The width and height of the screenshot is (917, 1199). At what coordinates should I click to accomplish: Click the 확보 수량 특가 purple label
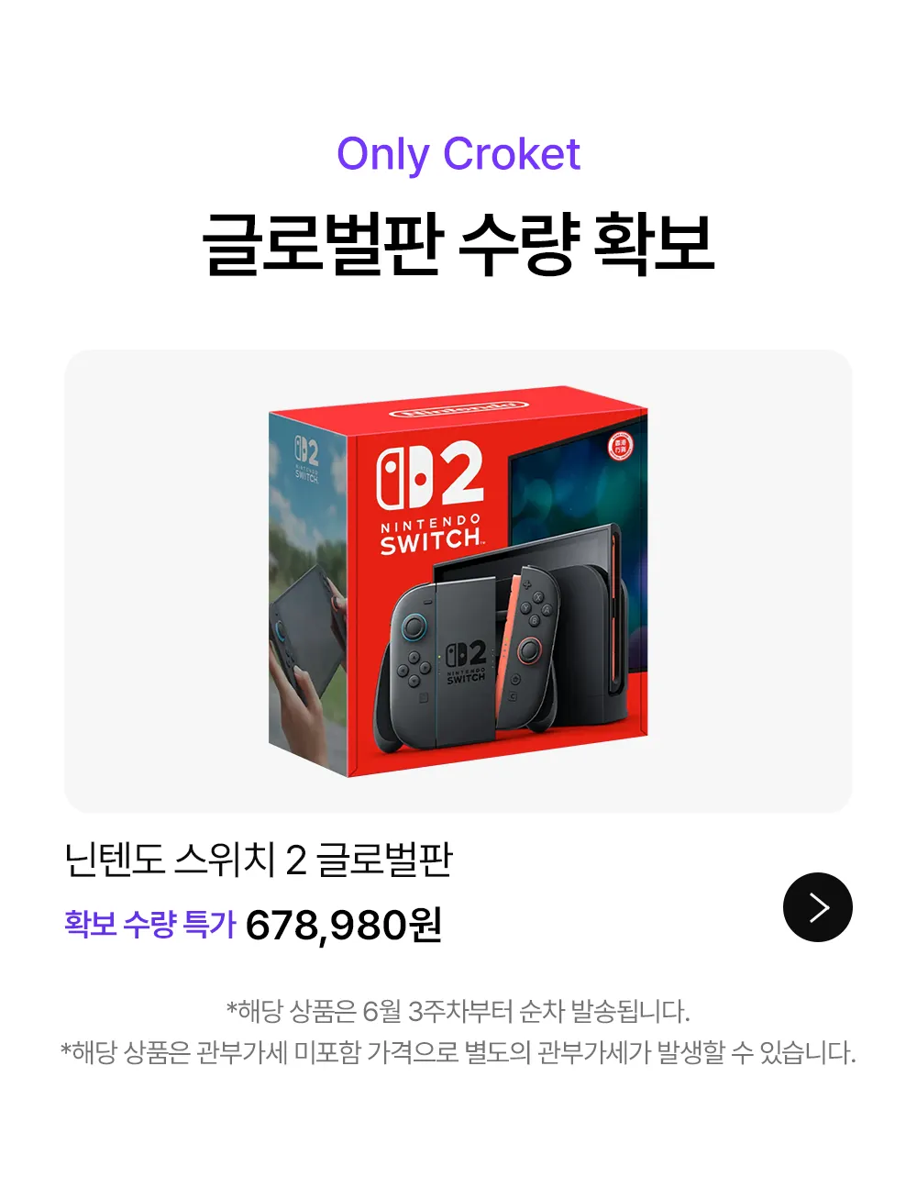pyautogui.click(x=150, y=924)
